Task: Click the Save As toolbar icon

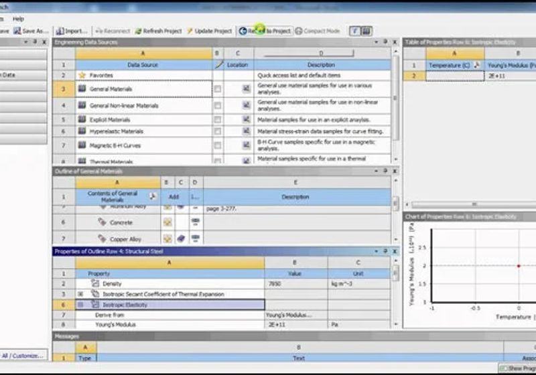Action: pyautogui.click(x=17, y=31)
